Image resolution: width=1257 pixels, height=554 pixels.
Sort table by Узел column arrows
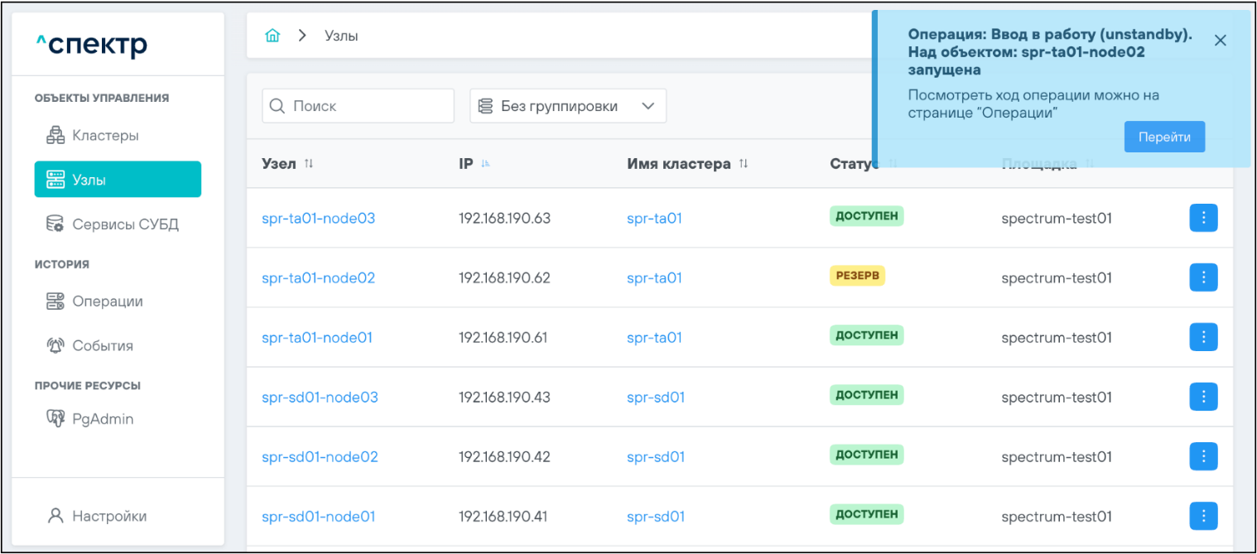click(309, 164)
